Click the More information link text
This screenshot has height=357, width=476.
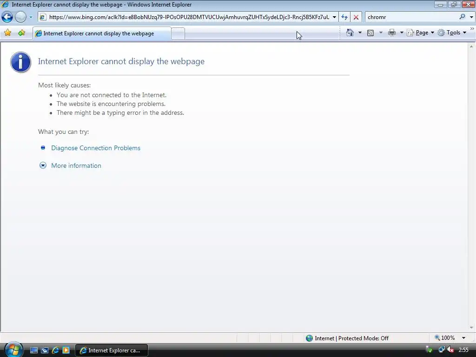pyautogui.click(x=76, y=165)
